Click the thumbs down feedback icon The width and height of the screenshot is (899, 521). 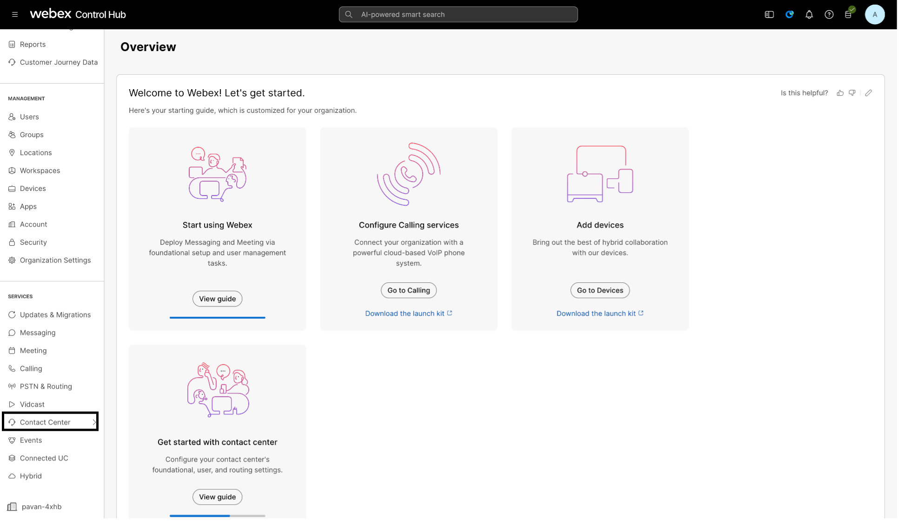(x=852, y=93)
